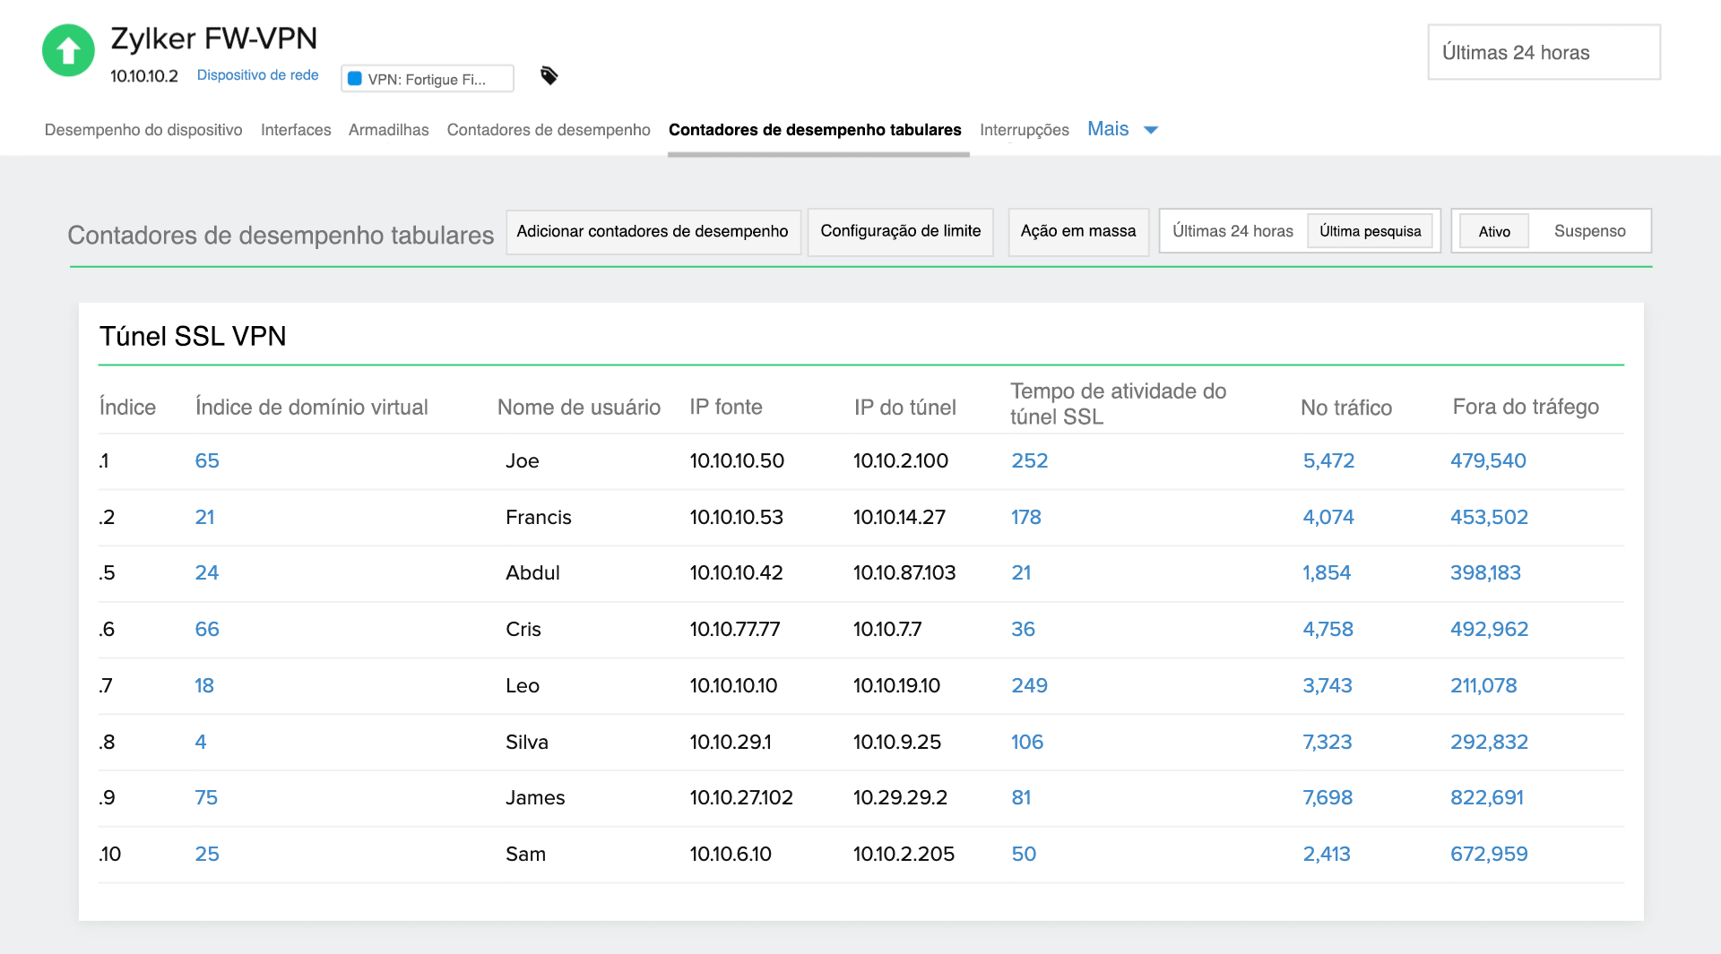The height and width of the screenshot is (954, 1721).
Task: Click Francis's in-traffic value 4,074
Action: pos(1328,517)
